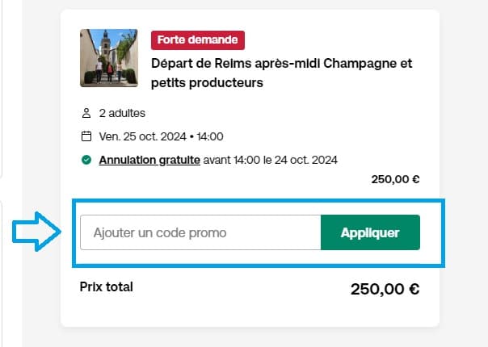Image resolution: width=488 pixels, height=347 pixels.
Task: Click empty space below the total price
Action: coord(250,313)
